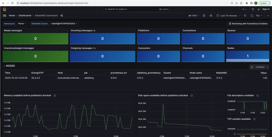Viewport: 272px width, 137px height.
Task: Click the Nodes stat panel
Action: (x=248, y=54)
